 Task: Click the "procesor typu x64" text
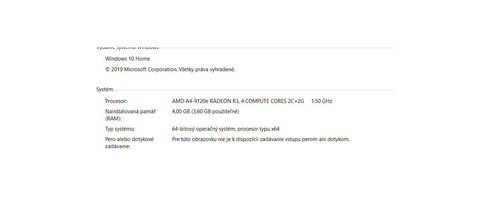(x=258, y=129)
